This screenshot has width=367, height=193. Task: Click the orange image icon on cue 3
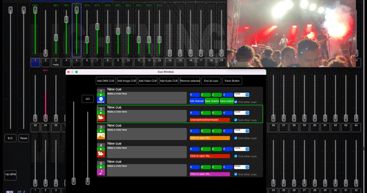[101, 136]
